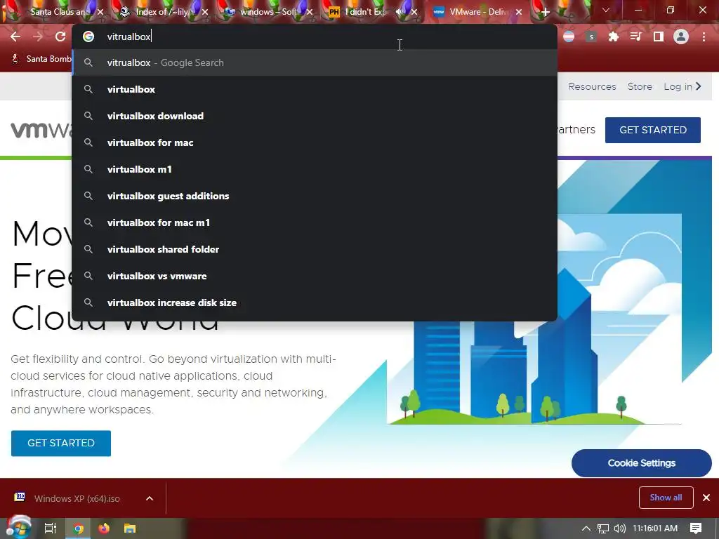This screenshot has width=719, height=539.
Task: Expand the download item options chevron
Action: click(150, 498)
